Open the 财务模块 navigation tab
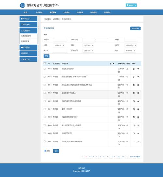The height and width of the screenshot is (177, 163). 94,12
